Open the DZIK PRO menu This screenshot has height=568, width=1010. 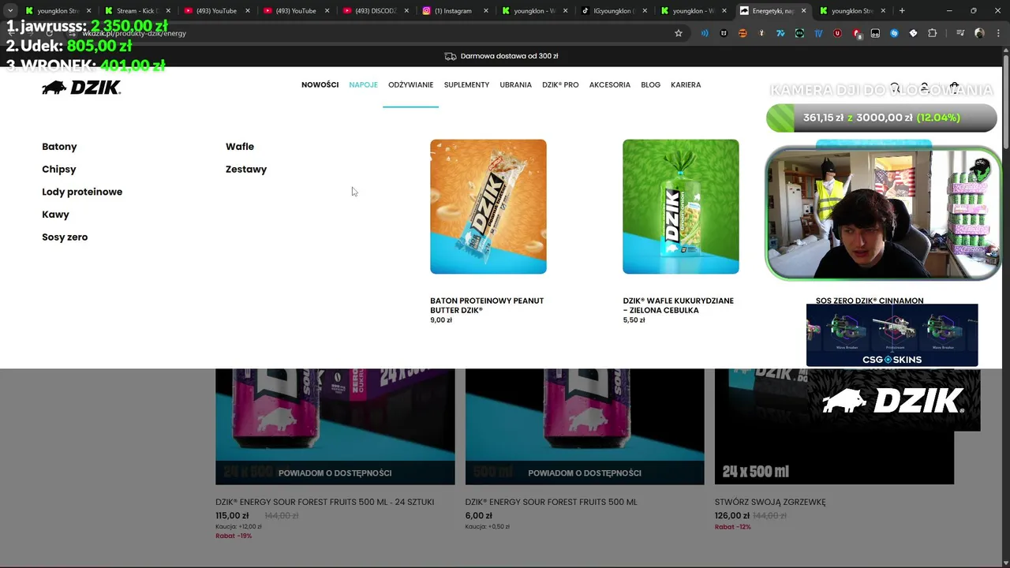click(560, 84)
